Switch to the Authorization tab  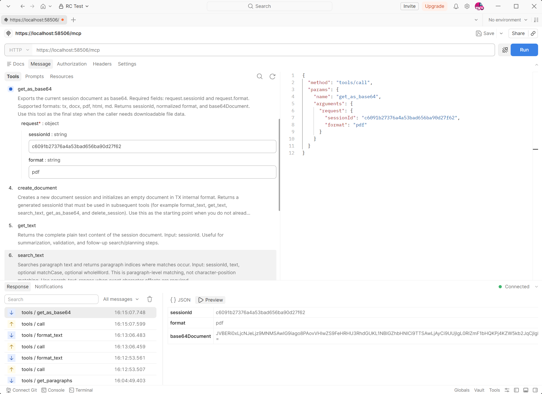click(72, 64)
